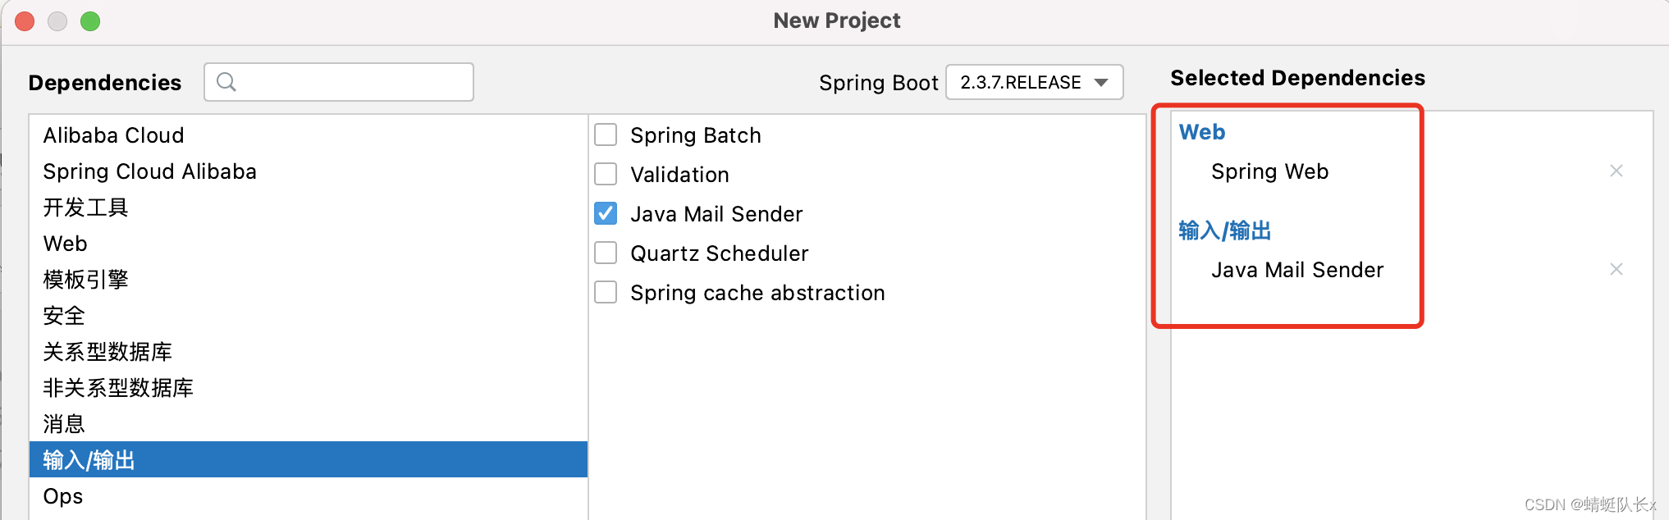The width and height of the screenshot is (1669, 520).
Task: Enable Quartz Scheduler dependency
Action: pos(606,253)
